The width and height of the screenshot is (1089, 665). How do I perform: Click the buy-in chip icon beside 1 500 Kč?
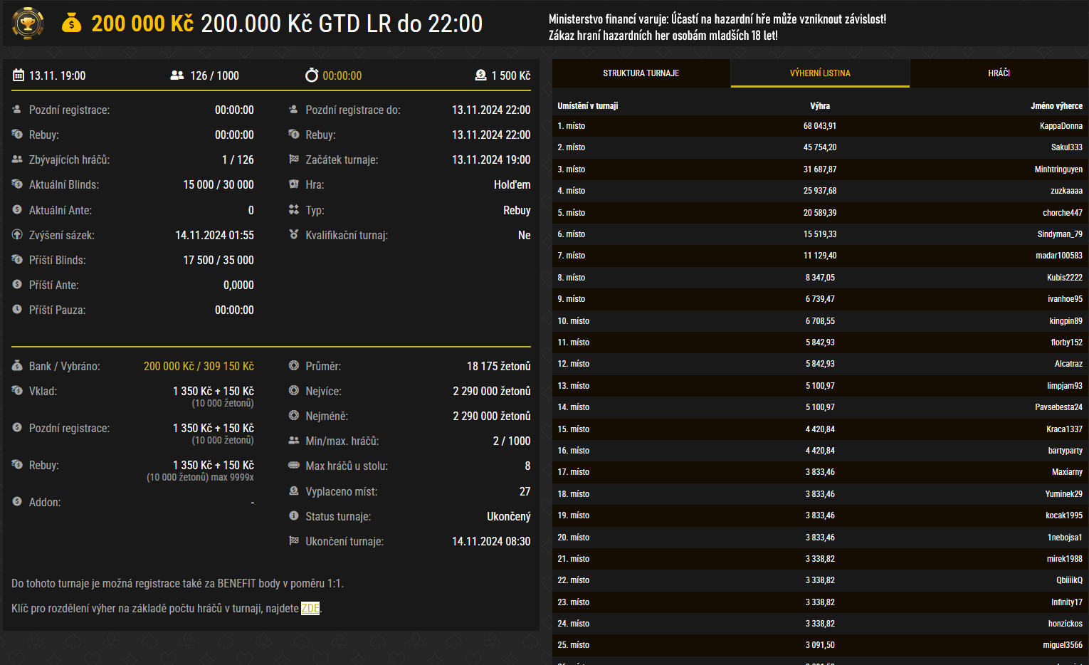pyautogui.click(x=482, y=75)
